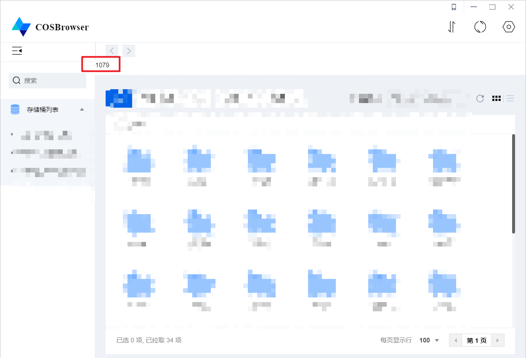
Task: Open the settings gear icon
Action: [x=508, y=27]
